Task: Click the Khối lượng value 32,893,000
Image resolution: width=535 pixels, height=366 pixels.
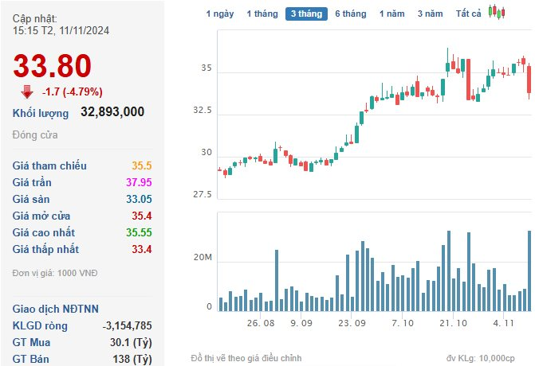Action: (x=112, y=111)
